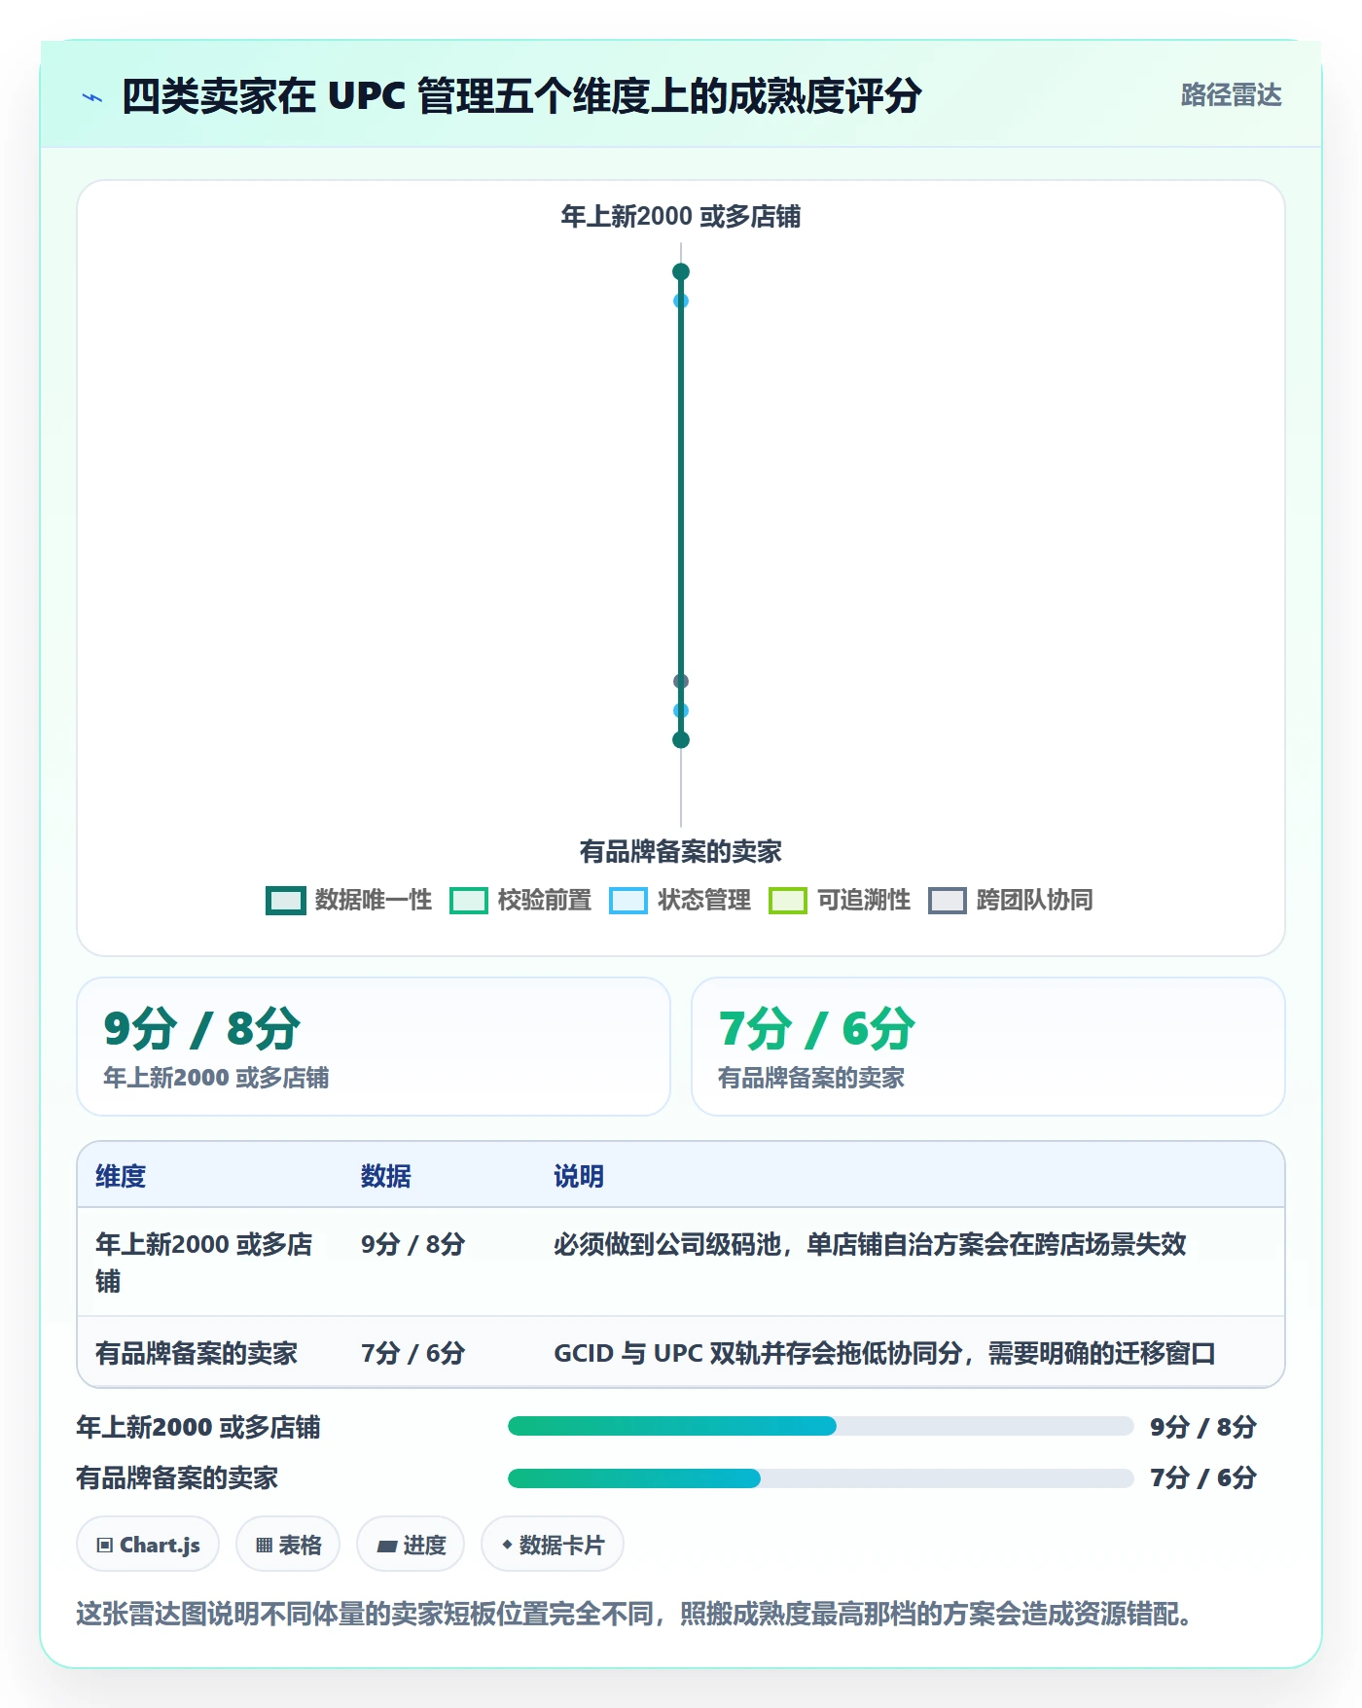Click the icon inside the Chart.js tag
This screenshot has width=1362, height=1708.
(105, 1546)
